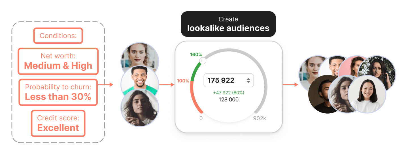
Task: Click the 902k maximum label on the gauge
Action: pos(259,118)
